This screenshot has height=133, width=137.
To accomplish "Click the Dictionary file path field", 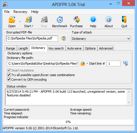I will (42, 63).
